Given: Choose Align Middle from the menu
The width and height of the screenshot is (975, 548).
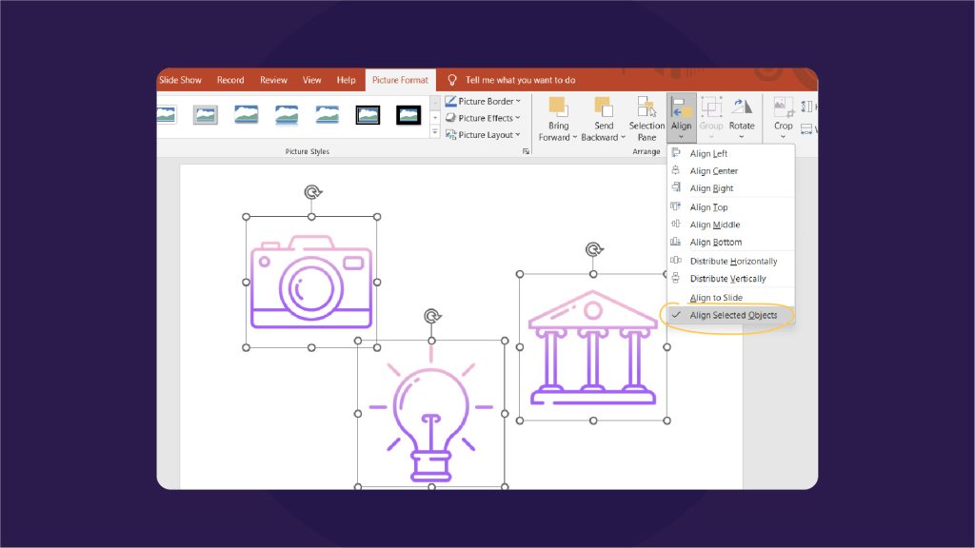Looking at the screenshot, I should [731, 225].
